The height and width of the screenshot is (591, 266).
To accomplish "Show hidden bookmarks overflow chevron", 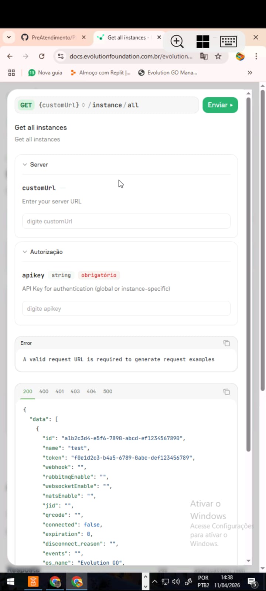I will (x=250, y=73).
